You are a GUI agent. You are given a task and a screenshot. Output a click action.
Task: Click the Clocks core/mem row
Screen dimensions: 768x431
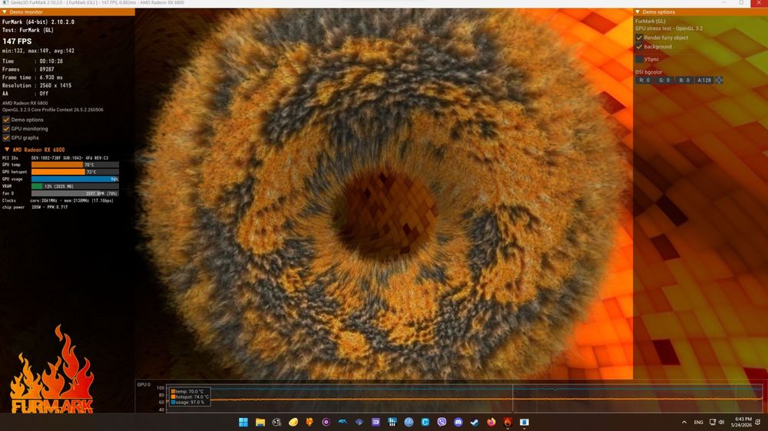click(x=58, y=201)
